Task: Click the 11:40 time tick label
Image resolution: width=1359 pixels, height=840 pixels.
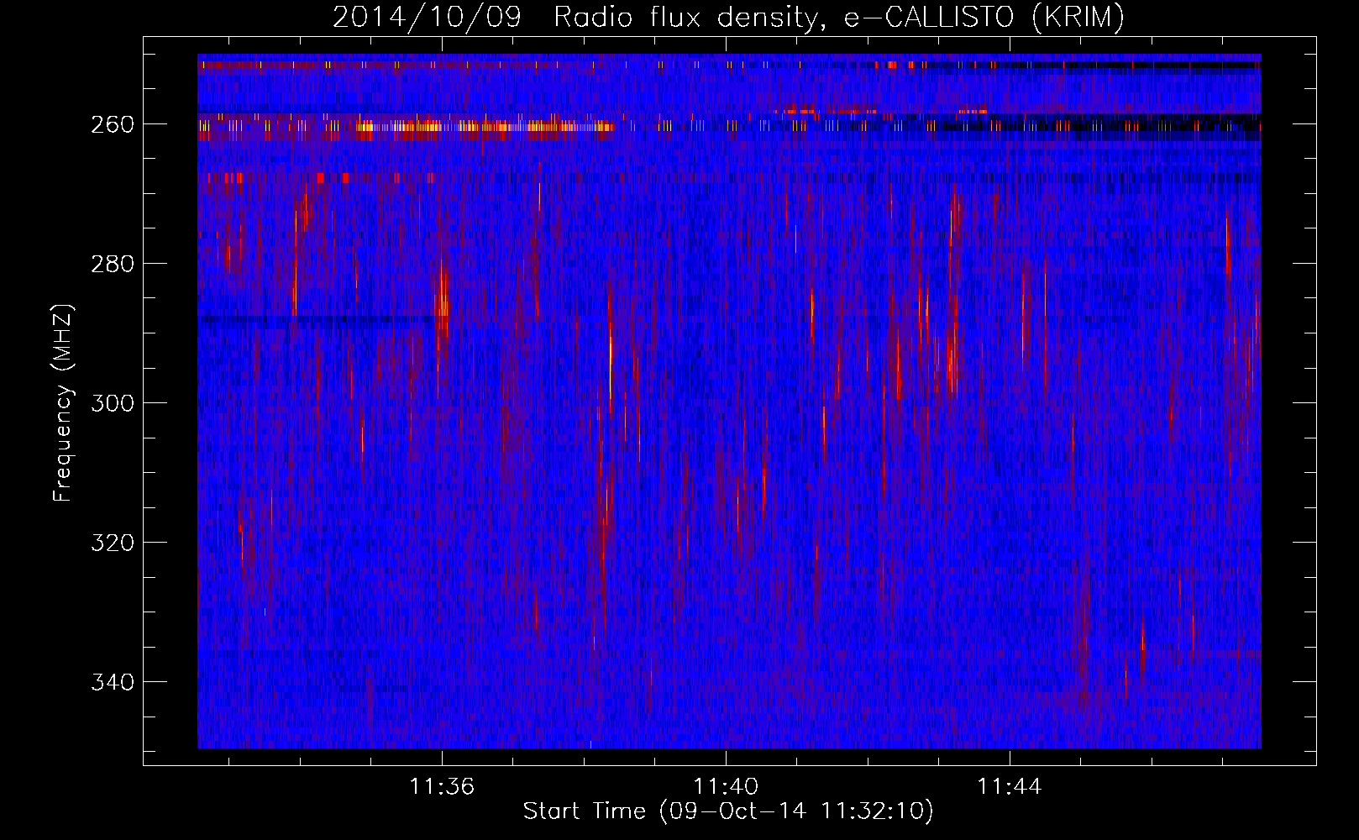Action: 726,786
